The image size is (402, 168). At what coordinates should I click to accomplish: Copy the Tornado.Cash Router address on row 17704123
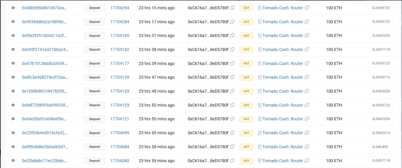click(x=307, y=105)
